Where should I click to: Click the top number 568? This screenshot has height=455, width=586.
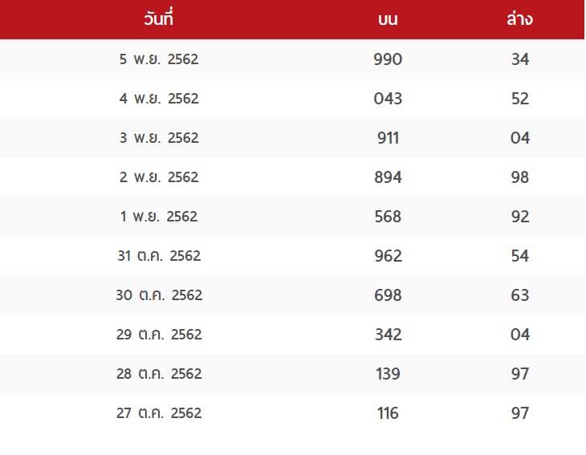pyautogui.click(x=388, y=217)
